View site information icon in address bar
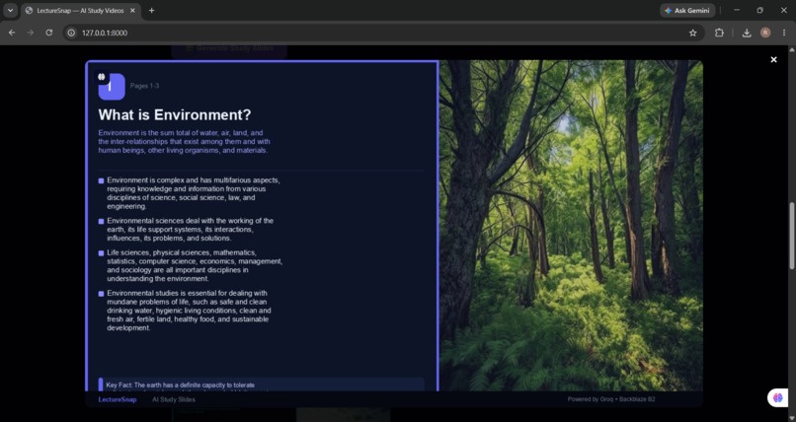The height and width of the screenshot is (422, 796). (x=71, y=33)
